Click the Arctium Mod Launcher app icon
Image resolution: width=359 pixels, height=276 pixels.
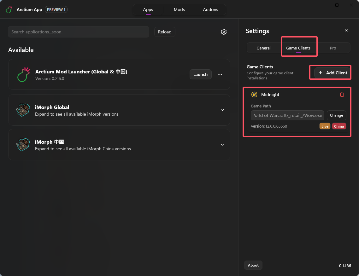23,74
